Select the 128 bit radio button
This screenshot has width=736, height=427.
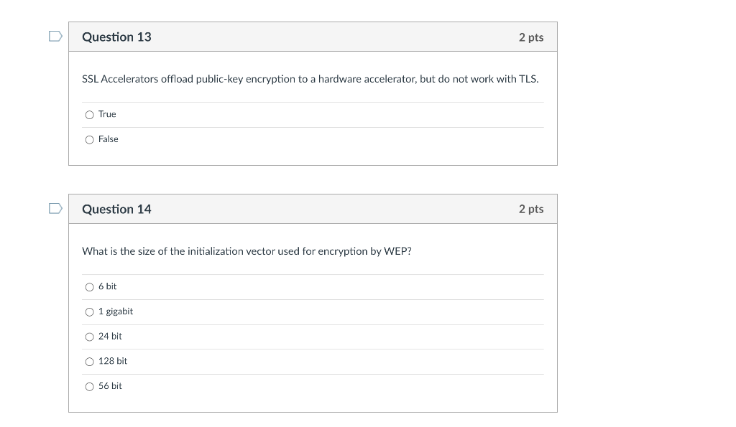click(89, 362)
